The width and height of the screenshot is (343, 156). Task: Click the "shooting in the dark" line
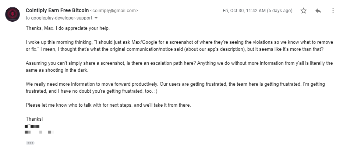[57, 70]
